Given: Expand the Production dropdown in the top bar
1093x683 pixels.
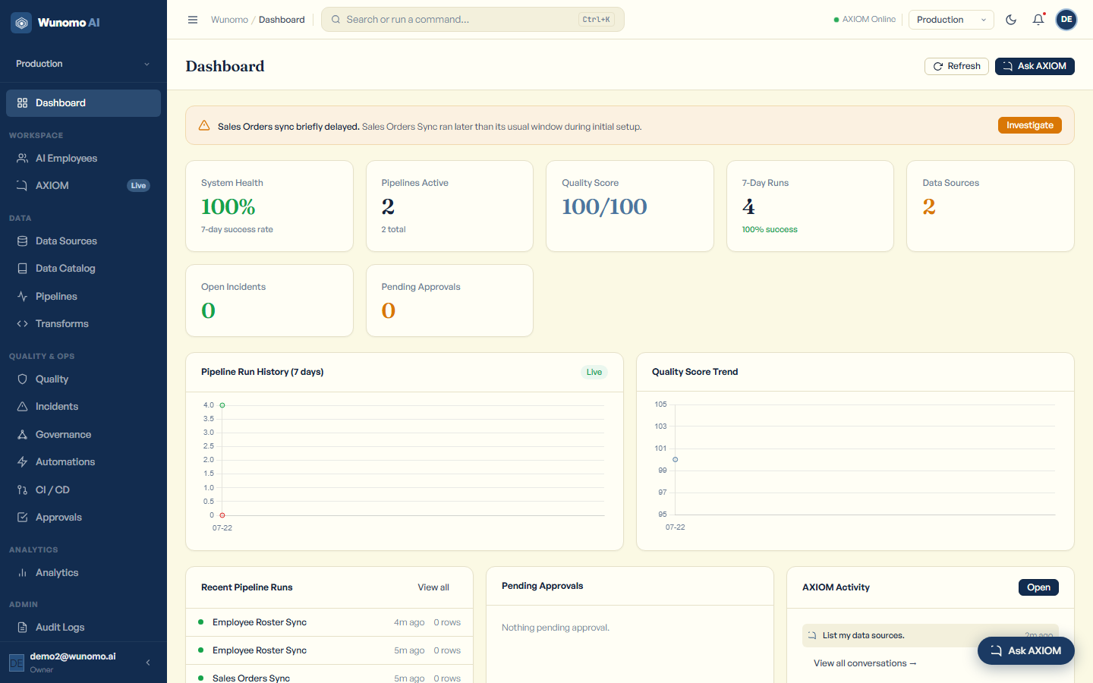Looking at the screenshot, I should tap(951, 20).
